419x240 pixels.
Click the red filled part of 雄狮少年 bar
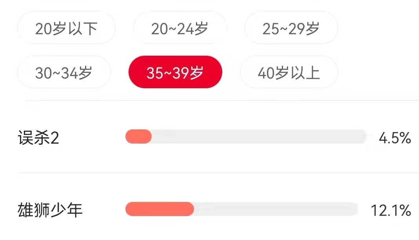tap(160, 209)
